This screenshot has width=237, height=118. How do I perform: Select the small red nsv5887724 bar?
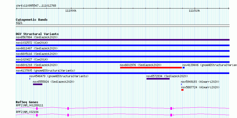(182, 90)
